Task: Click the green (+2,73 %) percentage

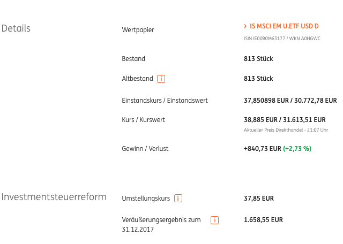Action: tap(297, 149)
